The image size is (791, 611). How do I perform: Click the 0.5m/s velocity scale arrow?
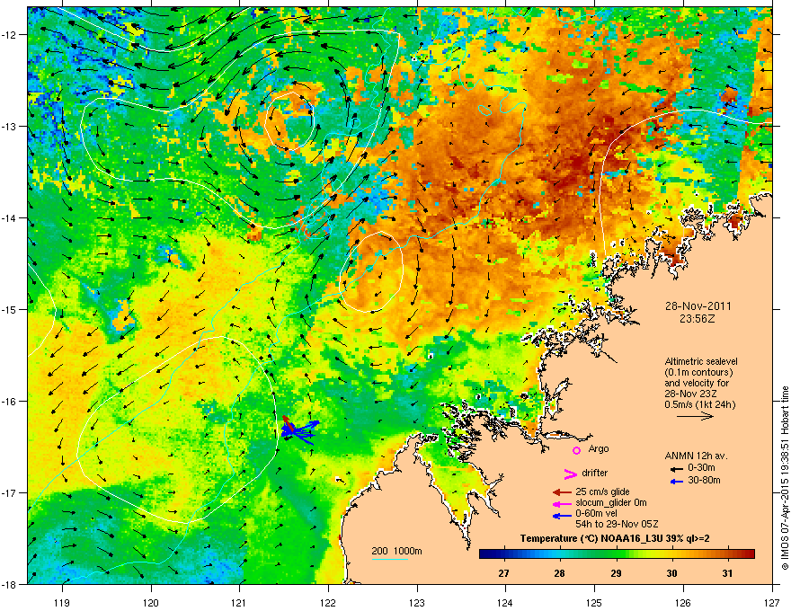pos(695,416)
